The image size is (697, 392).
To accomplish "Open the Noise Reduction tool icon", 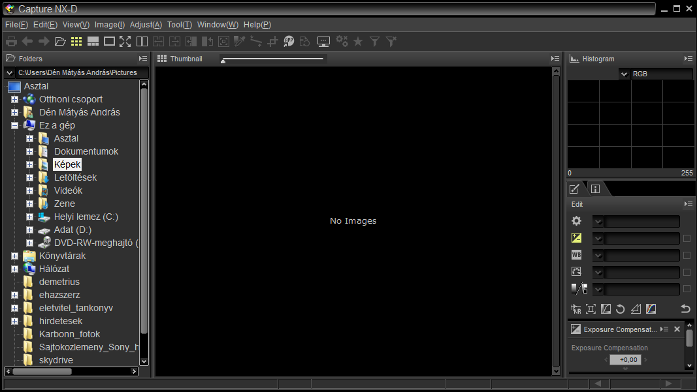I will (575, 309).
